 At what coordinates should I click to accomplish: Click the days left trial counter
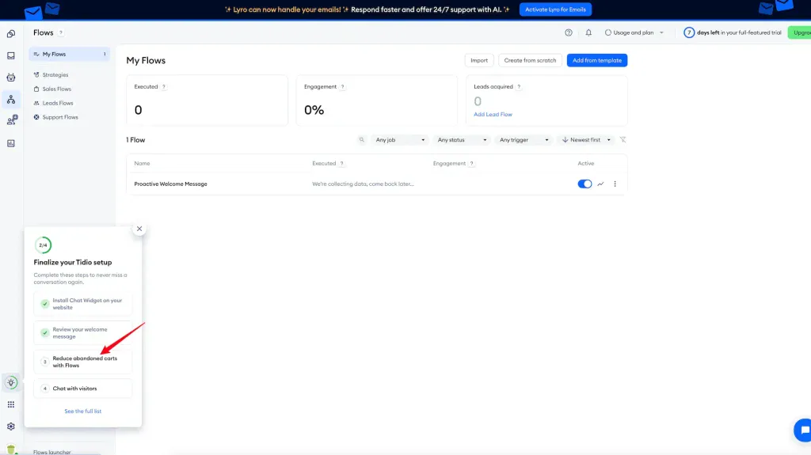(x=733, y=32)
